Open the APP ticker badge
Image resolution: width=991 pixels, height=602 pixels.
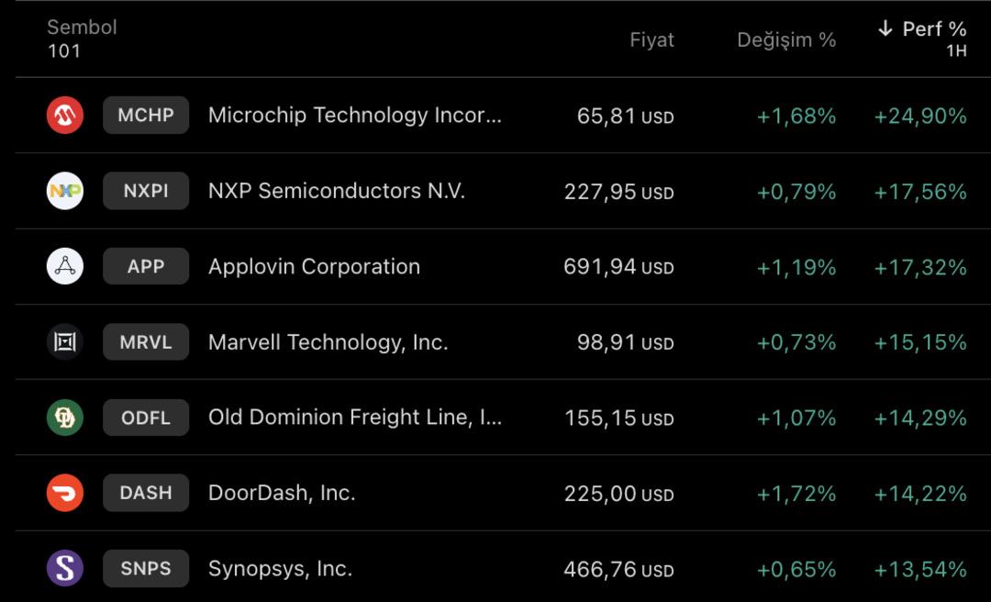146,267
